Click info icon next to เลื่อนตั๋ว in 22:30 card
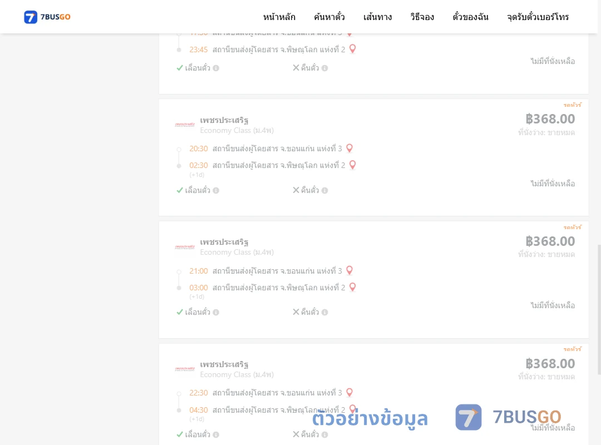Screen dimensions: 601x445 click(216, 434)
